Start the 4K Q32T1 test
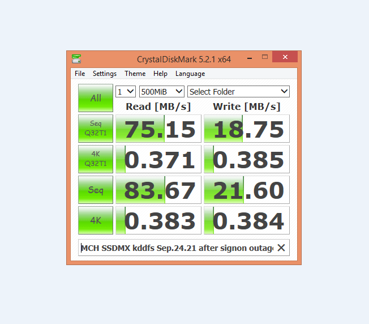This screenshot has width=369, height=324. pyautogui.click(x=96, y=159)
